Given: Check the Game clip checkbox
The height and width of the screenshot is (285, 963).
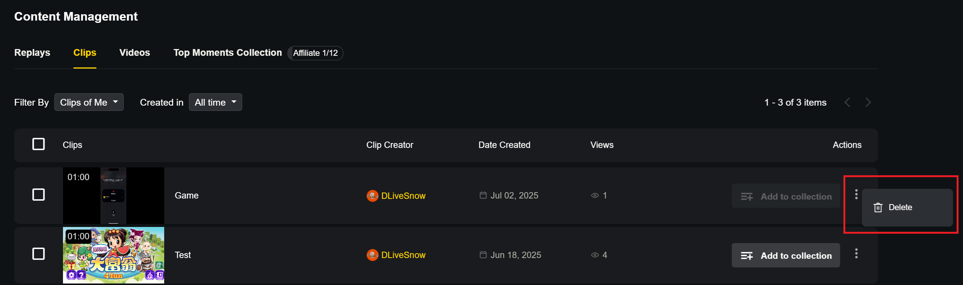Looking at the screenshot, I should tap(39, 195).
